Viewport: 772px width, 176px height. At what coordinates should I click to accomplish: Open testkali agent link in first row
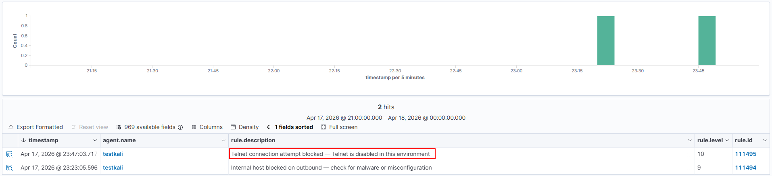click(x=113, y=154)
